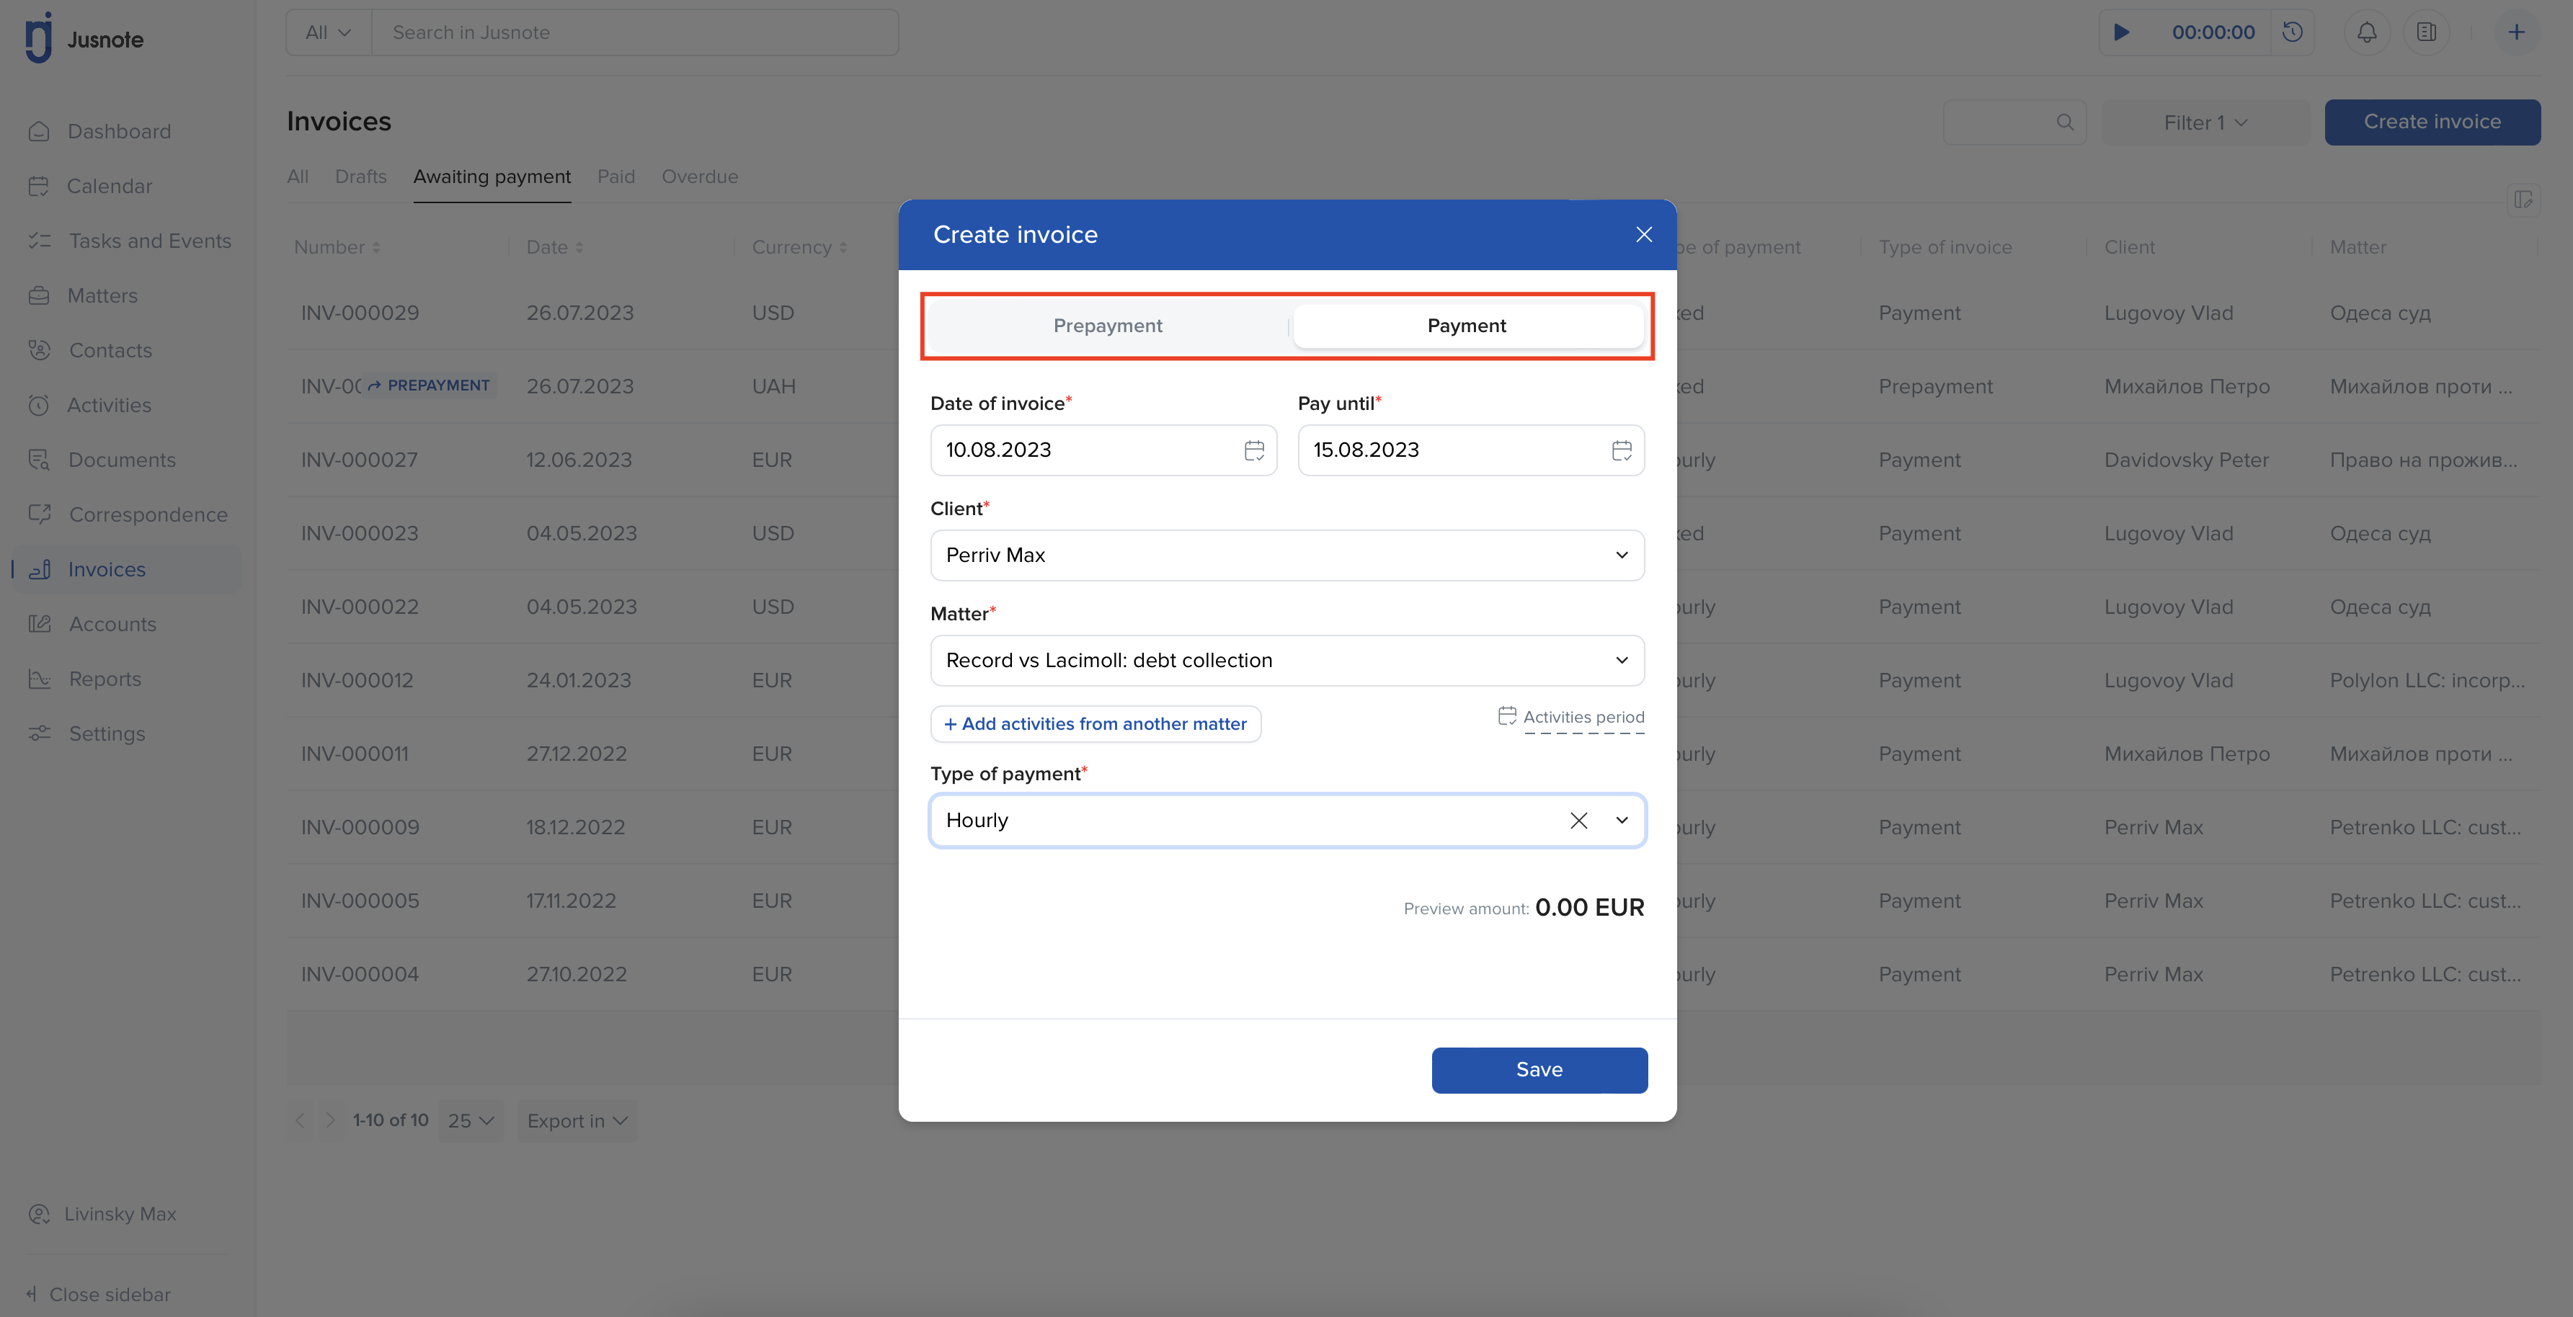Open the All search scope dropdown
The width and height of the screenshot is (2573, 1317).
(329, 32)
